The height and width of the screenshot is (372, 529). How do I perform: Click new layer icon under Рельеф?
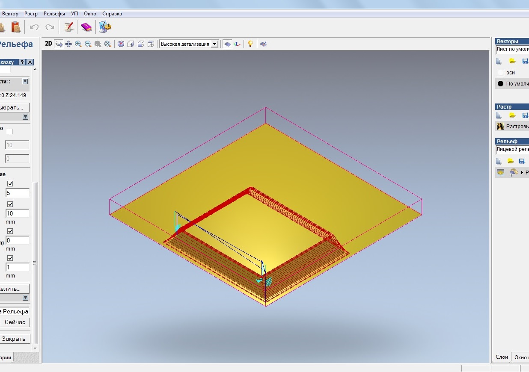499,161
